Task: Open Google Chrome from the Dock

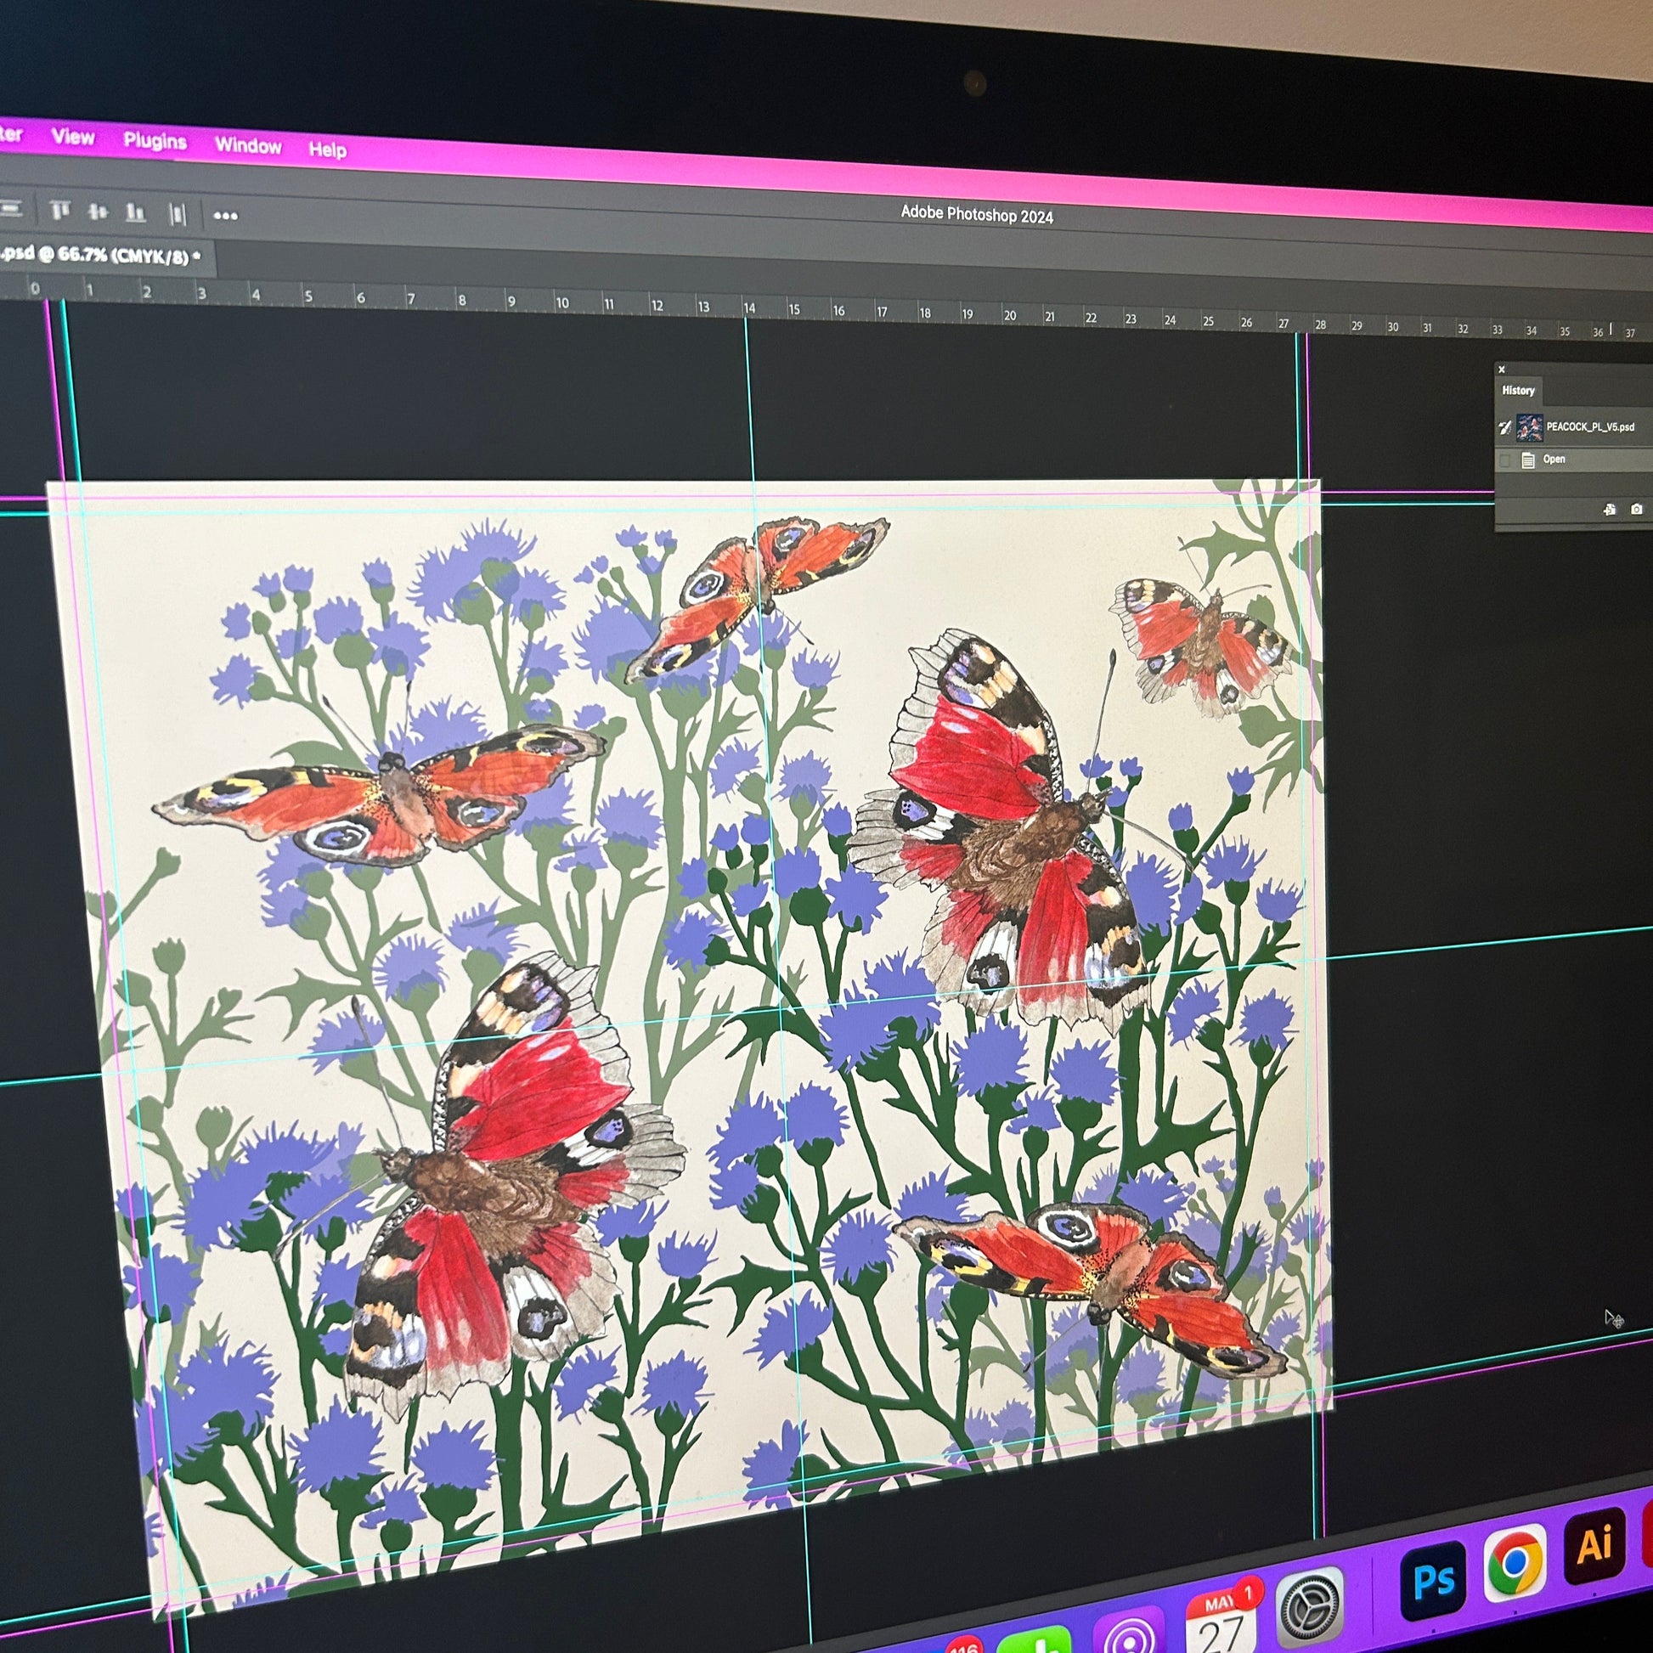Action: point(1515,1562)
